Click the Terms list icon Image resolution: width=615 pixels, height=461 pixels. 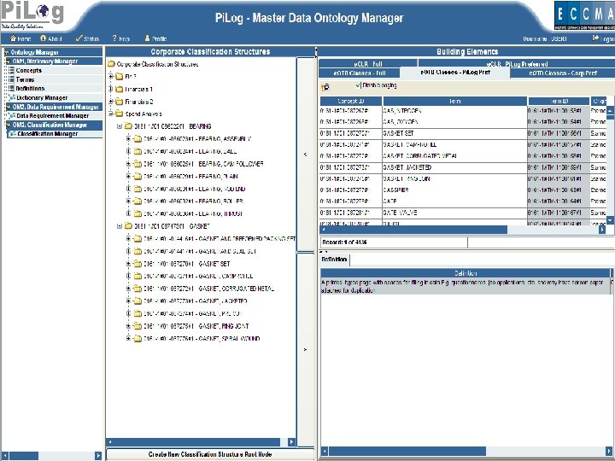(11, 79)
